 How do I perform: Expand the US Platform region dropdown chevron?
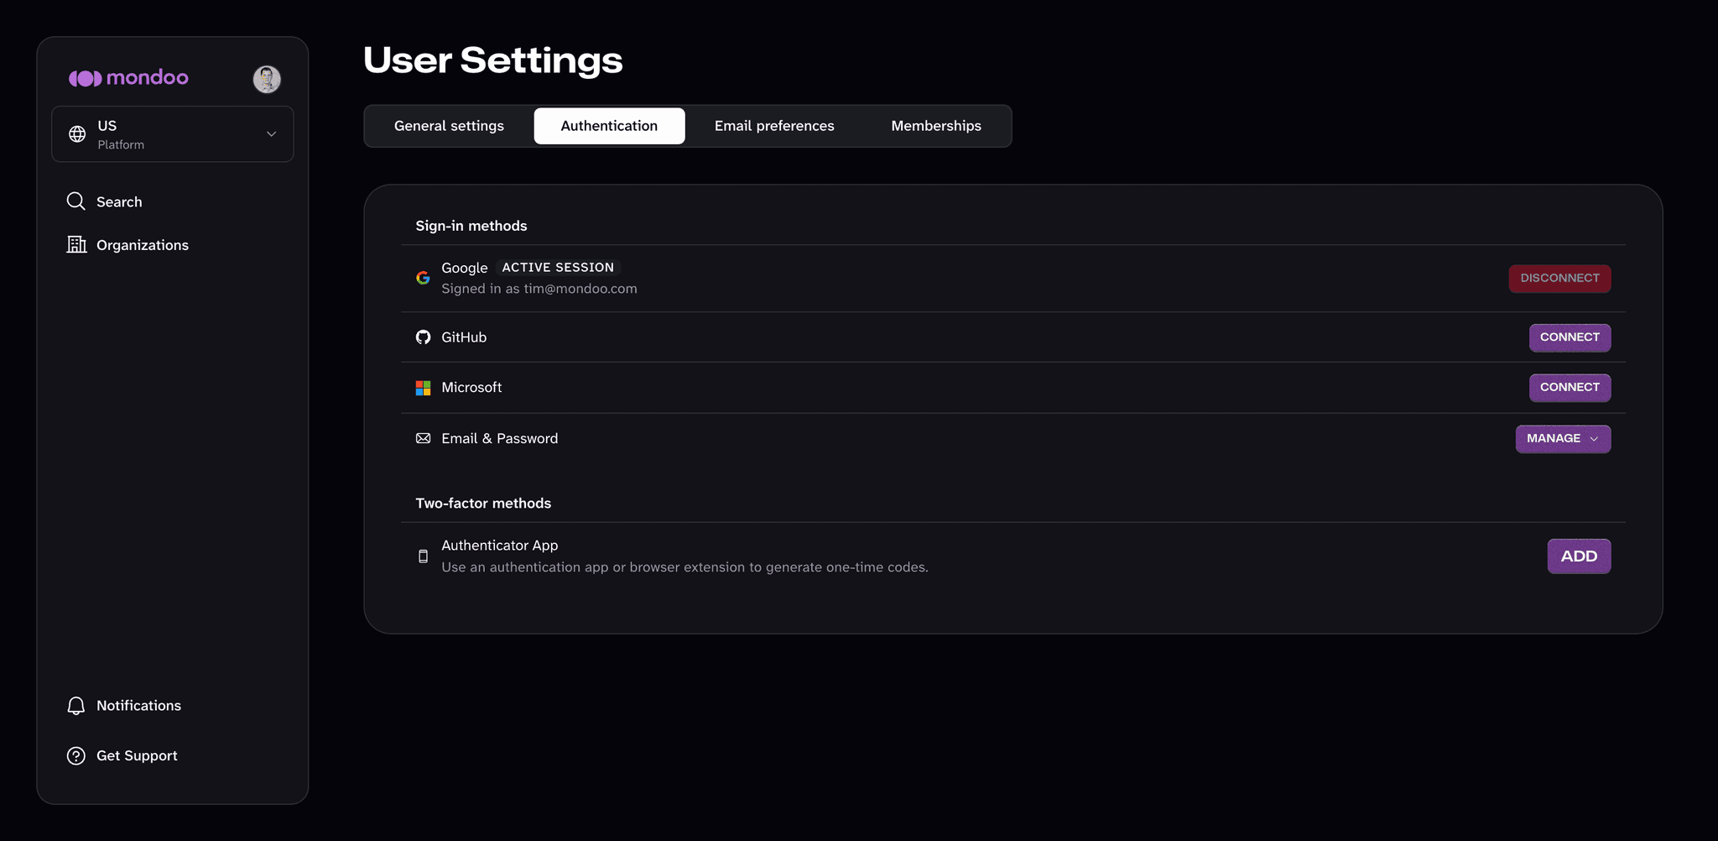(271, 134)
